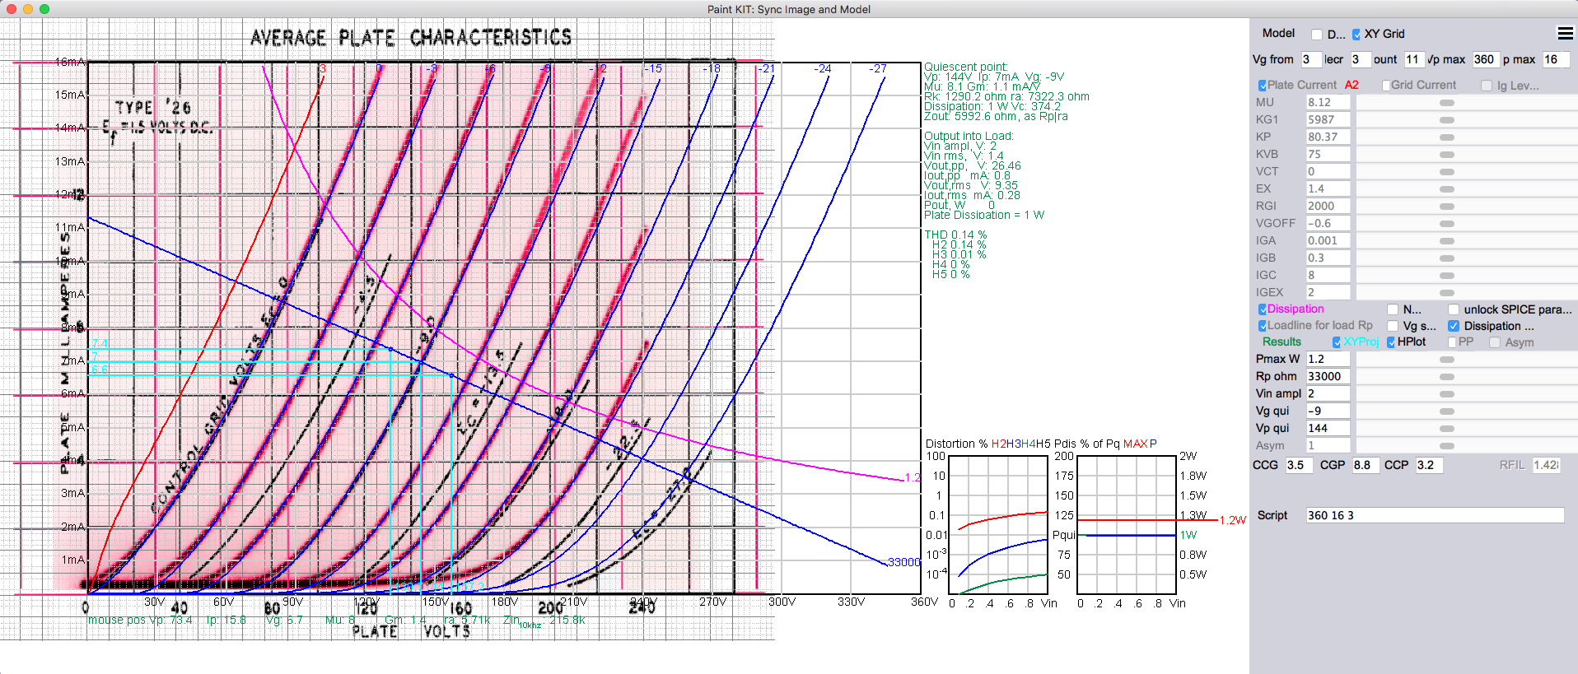
Task: Click the IGC value field 8
Action: tap(1328, 275)
